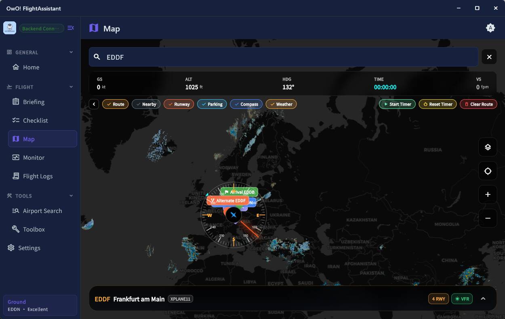Image resolution: width=505 pixels, height=319 pixels.
Task: Open the Toolbox
Action: pos(42,229)
